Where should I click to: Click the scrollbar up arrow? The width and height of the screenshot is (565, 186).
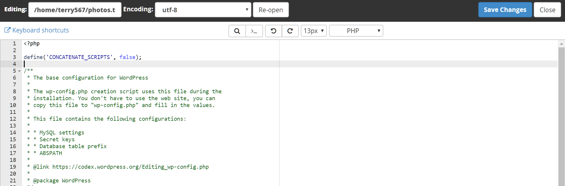click(561, 44)
